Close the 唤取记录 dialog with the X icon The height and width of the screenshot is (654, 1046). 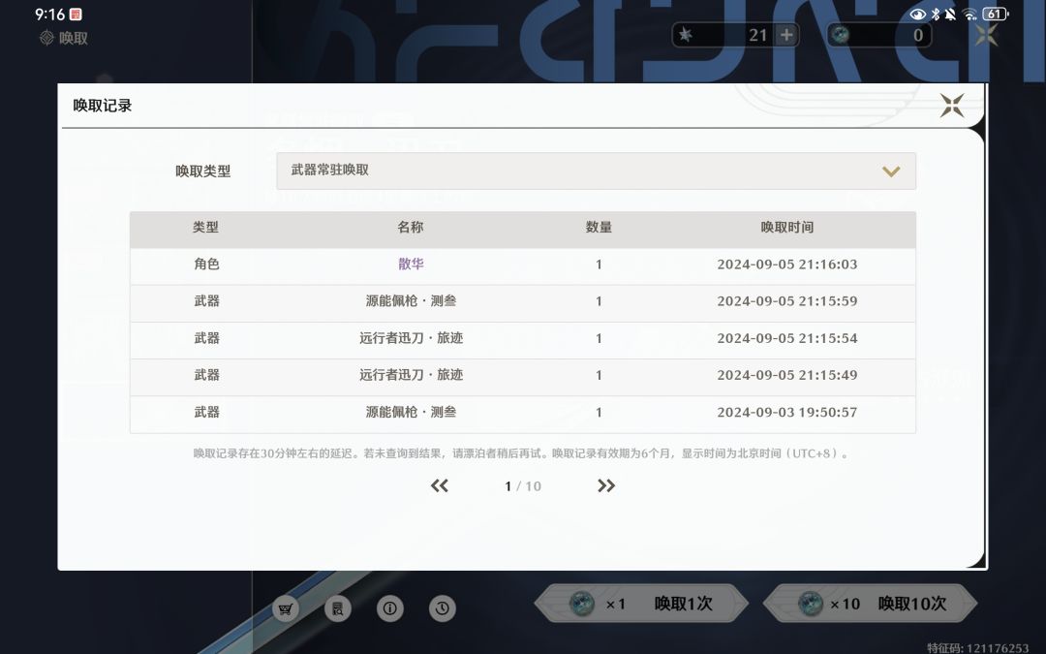coord(952,106)
